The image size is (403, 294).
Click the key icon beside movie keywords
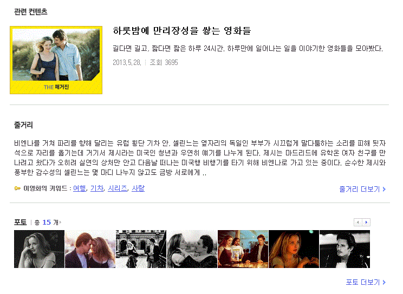pos(17,188)
